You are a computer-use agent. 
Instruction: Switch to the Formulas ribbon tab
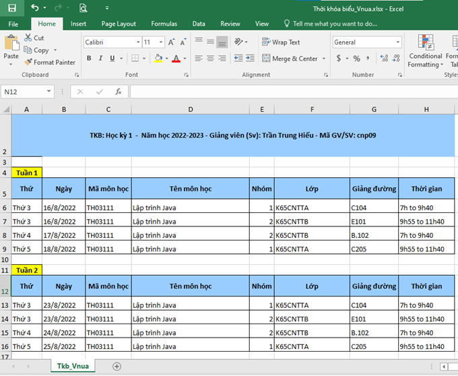(164, 24)
